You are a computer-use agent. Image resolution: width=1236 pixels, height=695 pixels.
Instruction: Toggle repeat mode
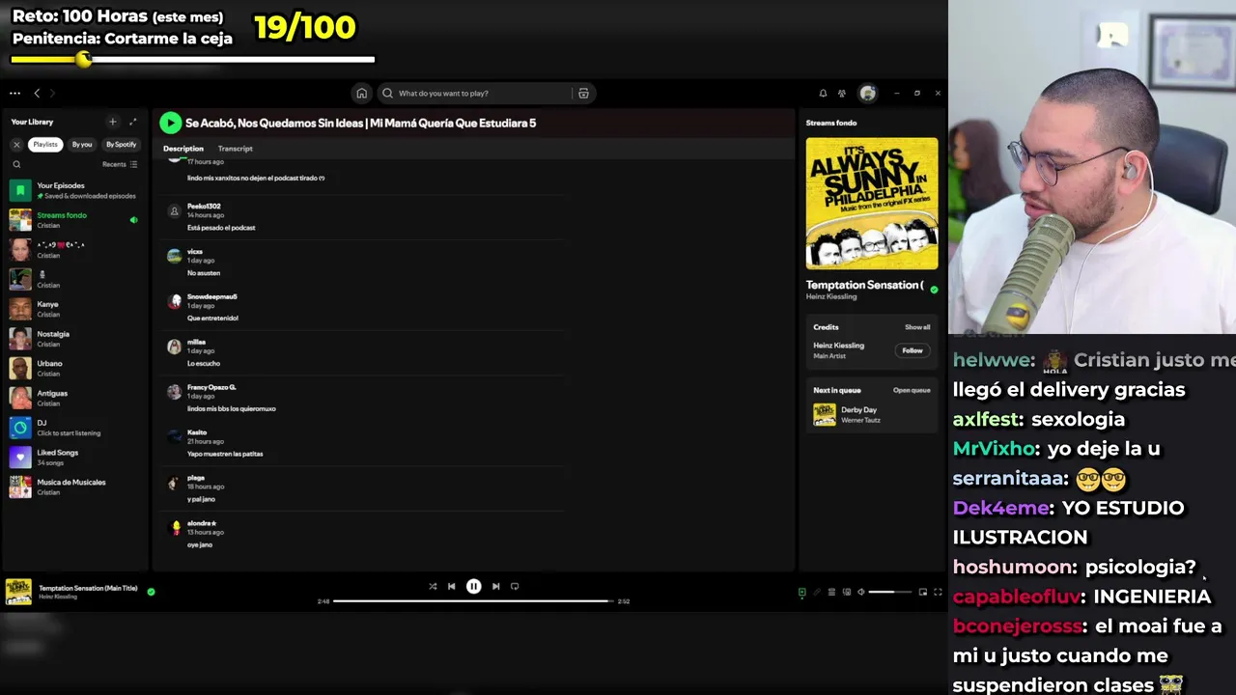[x=515, y=586]
